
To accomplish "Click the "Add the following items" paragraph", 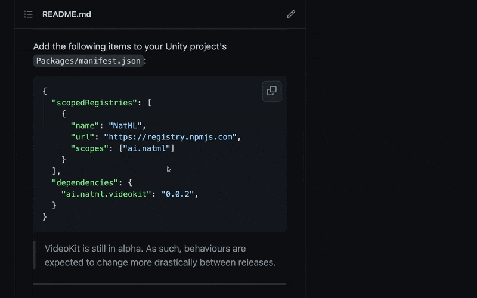I will (130, 46).
